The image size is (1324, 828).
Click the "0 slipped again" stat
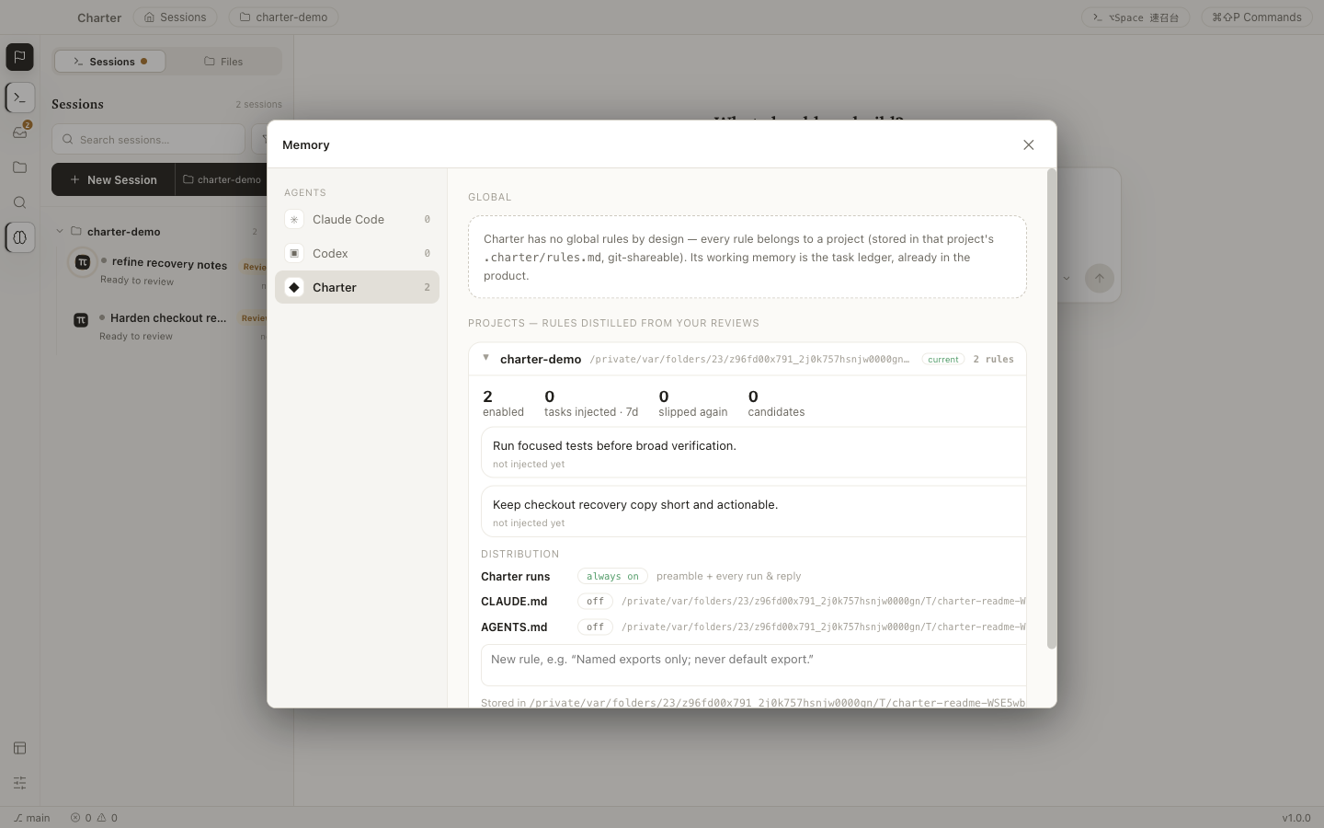pyautogui.click(x=692, y=403)
